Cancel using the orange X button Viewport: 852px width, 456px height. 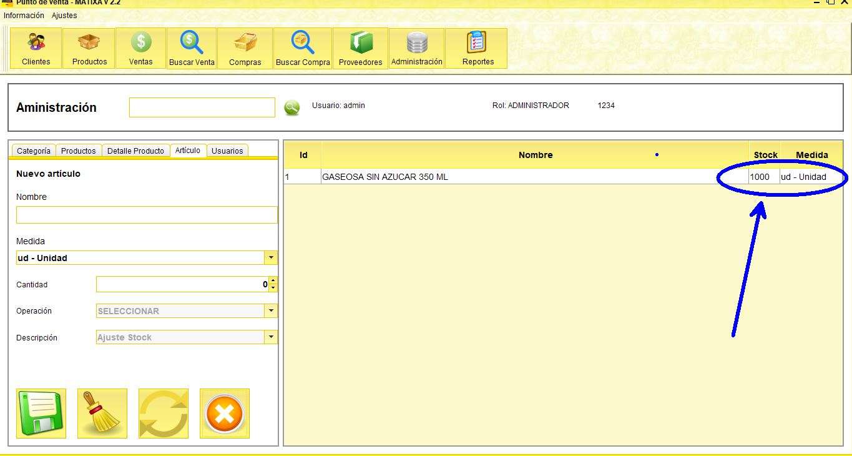coord(224,413)
